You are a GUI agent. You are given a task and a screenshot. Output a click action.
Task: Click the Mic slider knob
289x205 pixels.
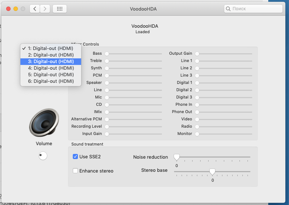coord(107,97)
